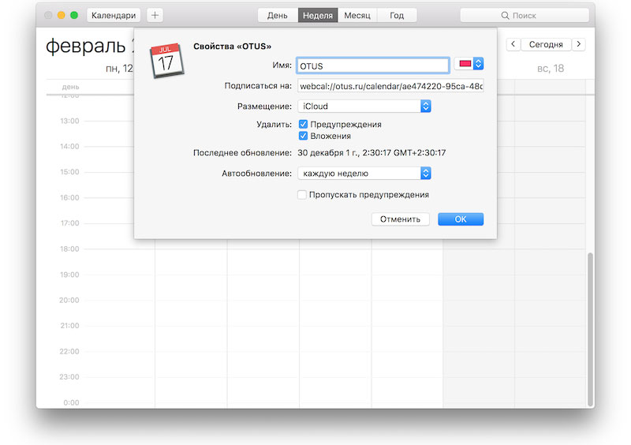Screen dimensions: 631x445
Task: Click the yellow minimize window button
Action: point(62,15)
